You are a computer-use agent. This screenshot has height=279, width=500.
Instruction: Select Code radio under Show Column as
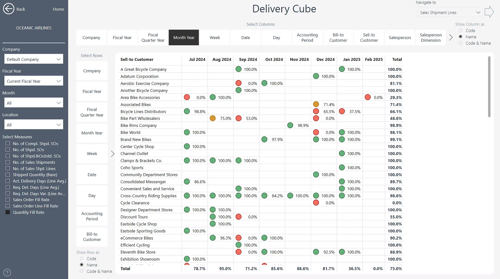(x=461, y=30)
